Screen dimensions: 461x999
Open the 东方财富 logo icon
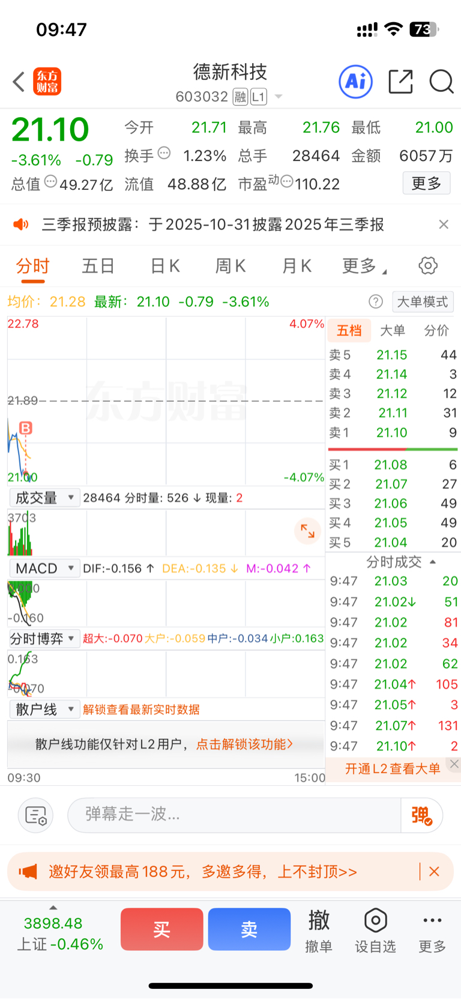[47, 82]
